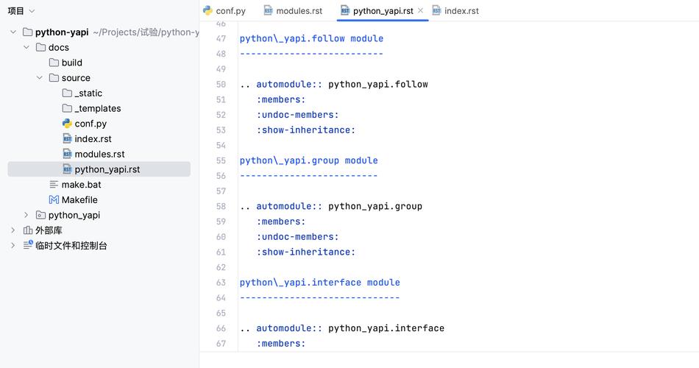Viewport: 699px width, 368px height.
Task: Open Makefile from the project tree
Action: click(79, 200)
